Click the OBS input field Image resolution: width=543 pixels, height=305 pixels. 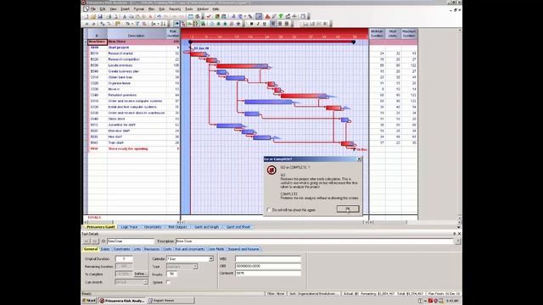click(x=268, y=266)
